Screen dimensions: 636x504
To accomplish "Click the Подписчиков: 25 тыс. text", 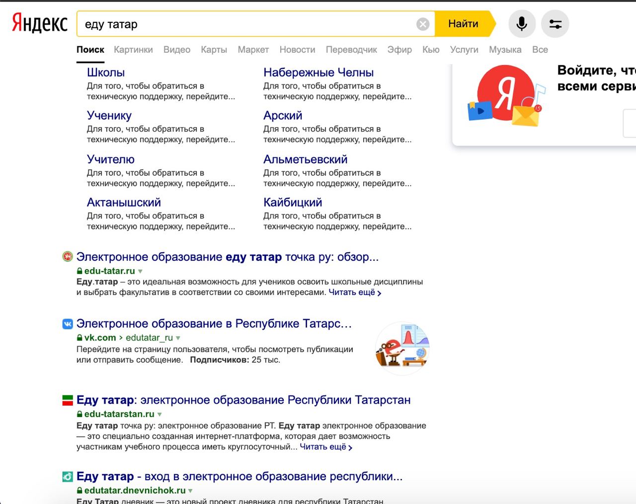I will click(235, 360).
